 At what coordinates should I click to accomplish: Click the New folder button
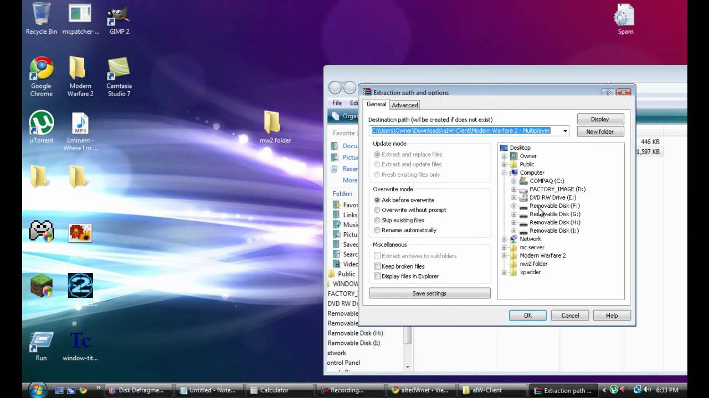tap(600, 132)
